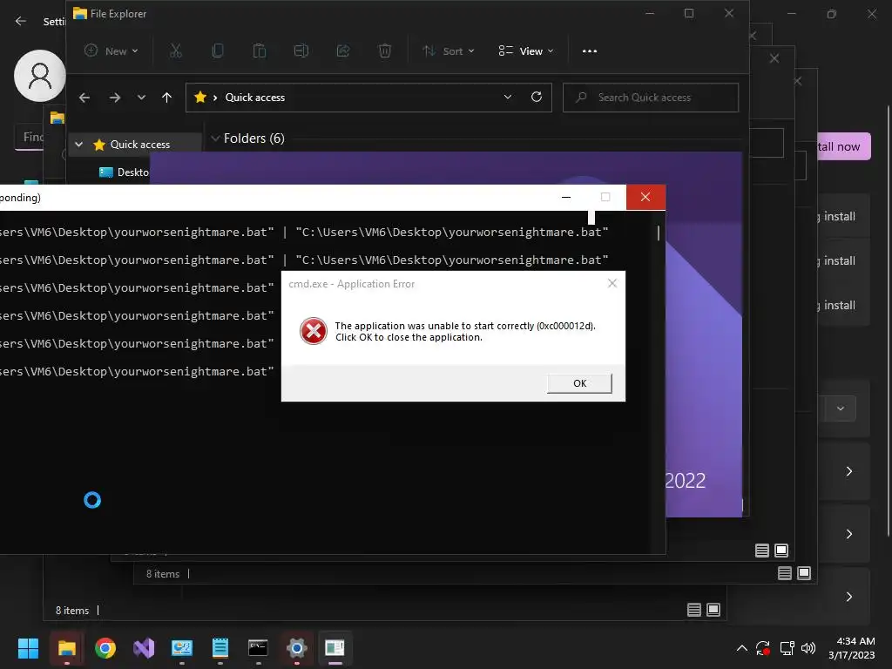Click the Search Quick access field
Viewport: 892px width, 669px height.
click(x=651, y=98)
